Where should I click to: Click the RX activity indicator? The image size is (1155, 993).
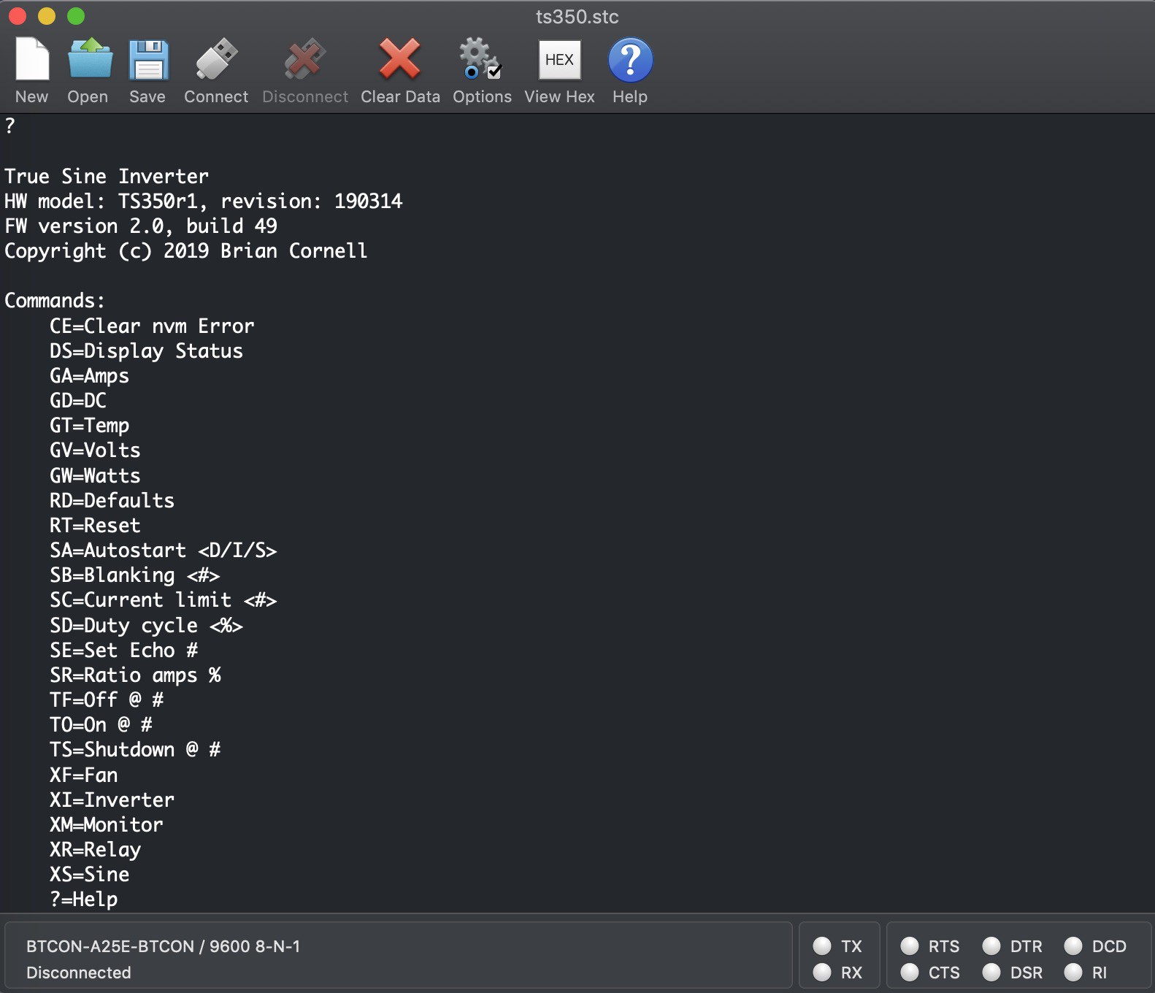tap(822, 973)
